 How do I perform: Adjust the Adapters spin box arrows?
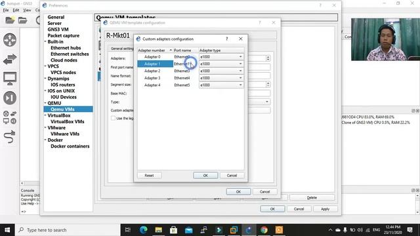(268, 58)
